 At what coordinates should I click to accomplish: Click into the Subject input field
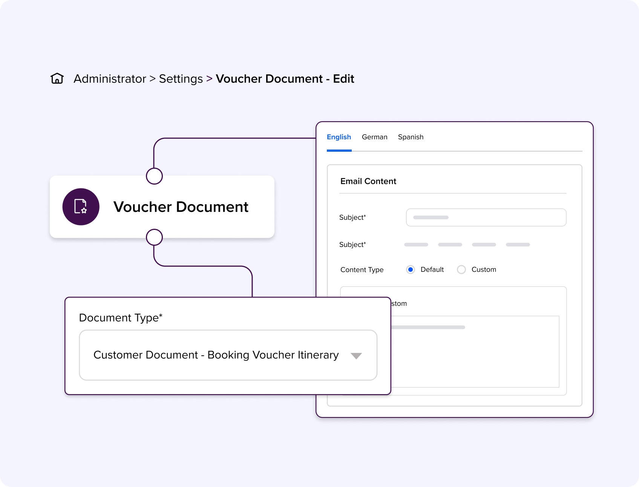pyautogui.click(x=486, y=217)
